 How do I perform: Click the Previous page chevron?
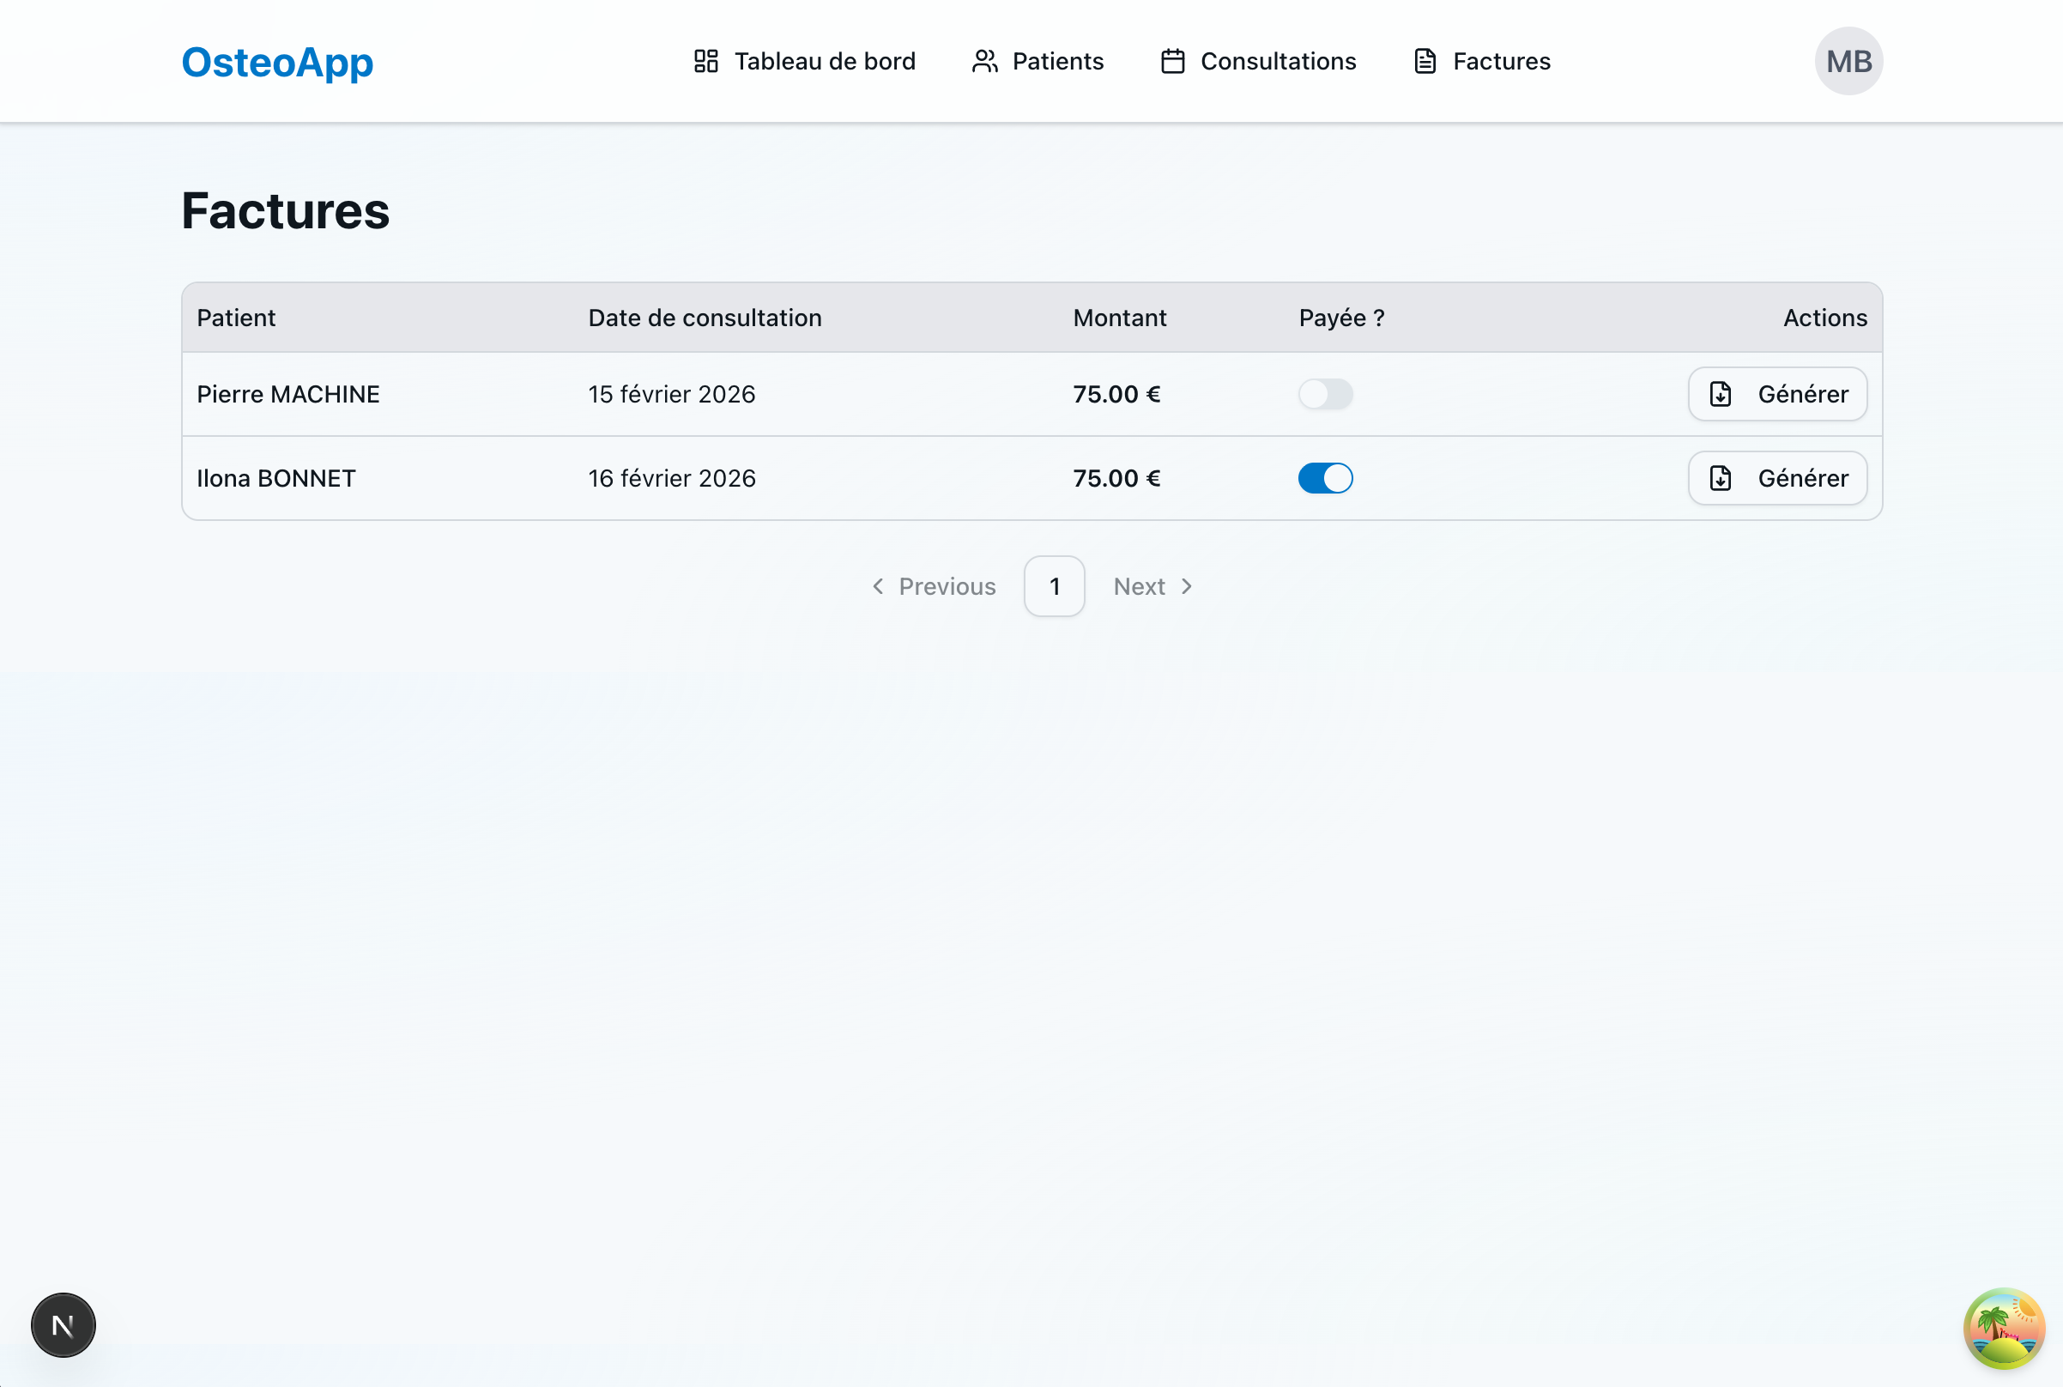click(x=878, y=586)
